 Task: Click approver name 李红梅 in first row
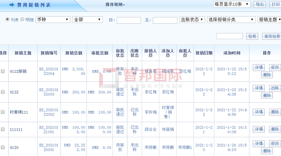click(x=185, y=71)
